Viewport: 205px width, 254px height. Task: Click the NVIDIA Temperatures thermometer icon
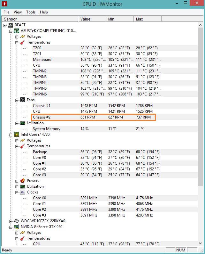(x=23, y=238)
